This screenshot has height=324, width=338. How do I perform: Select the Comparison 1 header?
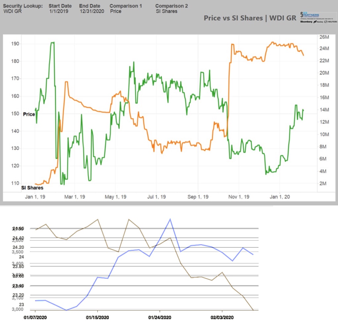pos(126,6)
